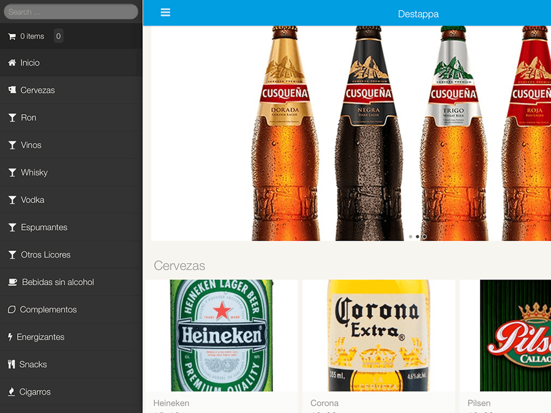This screenshot has width=551, height=413.
Task: Click the home icon beside Inicio
Action: click(12, 62)
